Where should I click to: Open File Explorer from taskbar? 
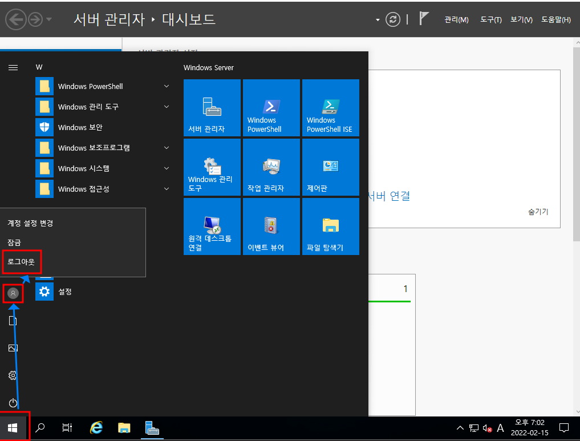pos(124,428)
